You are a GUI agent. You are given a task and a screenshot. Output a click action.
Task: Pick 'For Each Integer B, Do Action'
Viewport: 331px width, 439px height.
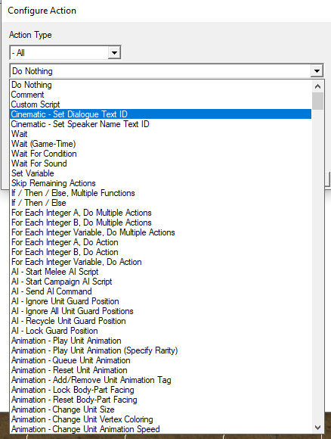point(161,252)
